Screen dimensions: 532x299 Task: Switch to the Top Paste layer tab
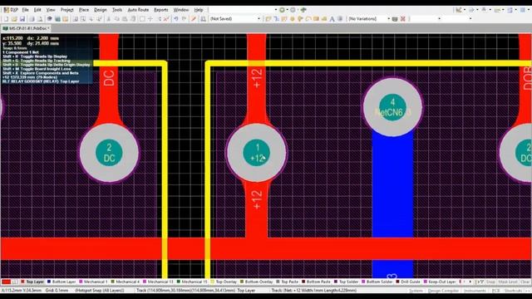pos(288,282)
